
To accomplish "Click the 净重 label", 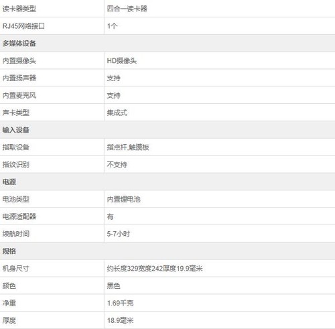I will (9, 303).
